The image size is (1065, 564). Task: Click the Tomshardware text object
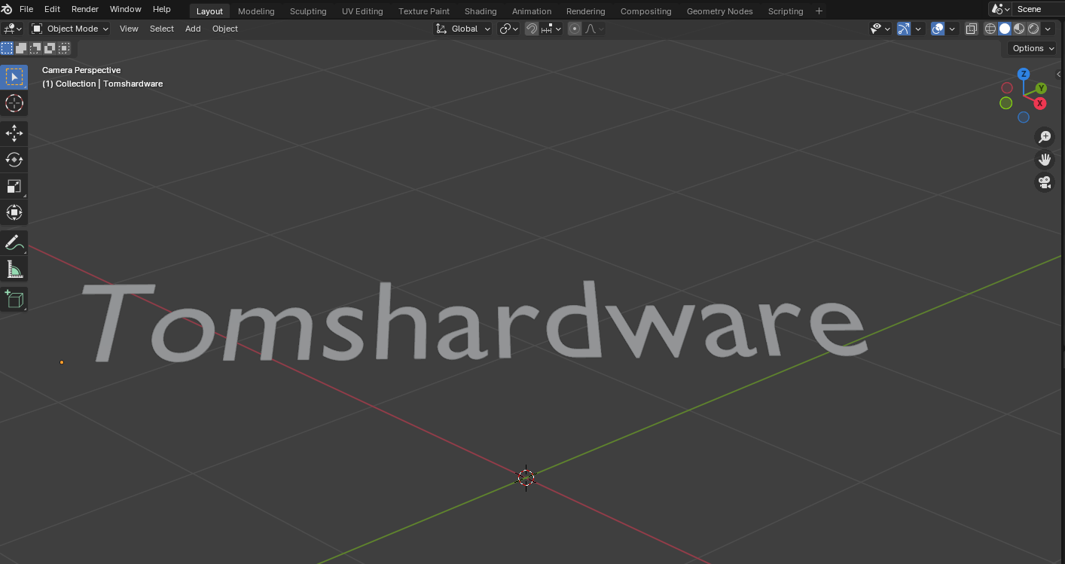(475, 322)
